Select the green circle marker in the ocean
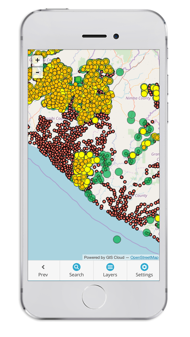Viewport: 190px width, 337px height. point(117,239)
